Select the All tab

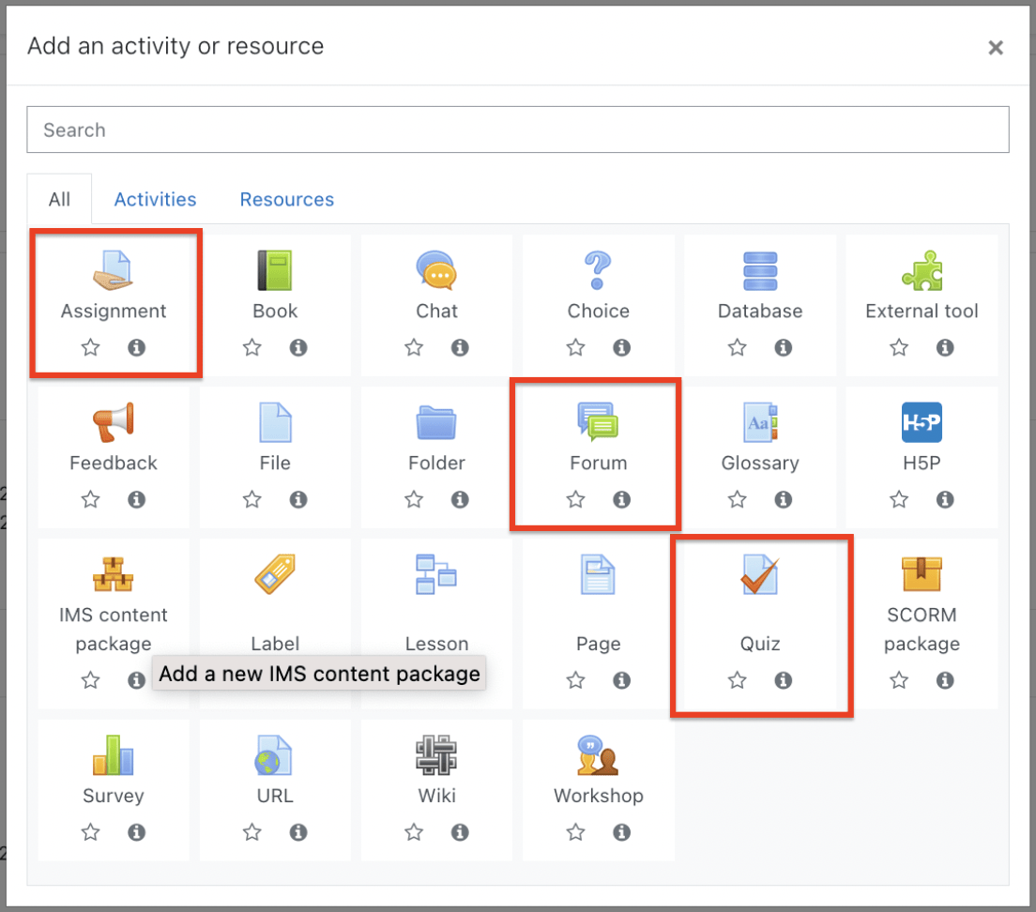(x=59, y=199)
